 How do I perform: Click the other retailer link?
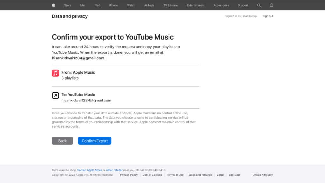click(x=114, y=170)
